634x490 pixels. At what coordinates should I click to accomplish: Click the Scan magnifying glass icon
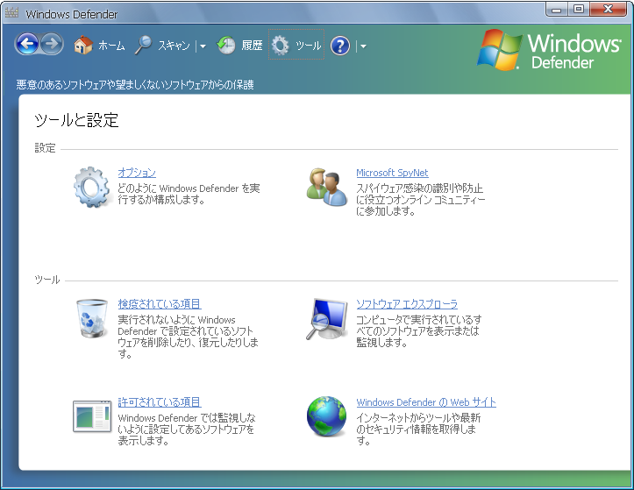tap(143, 46)
